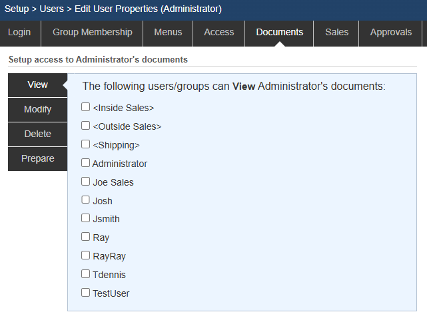Switch to the Group Membership tab
This screenshot has height=316, width=427.
(x=92, y=32)
